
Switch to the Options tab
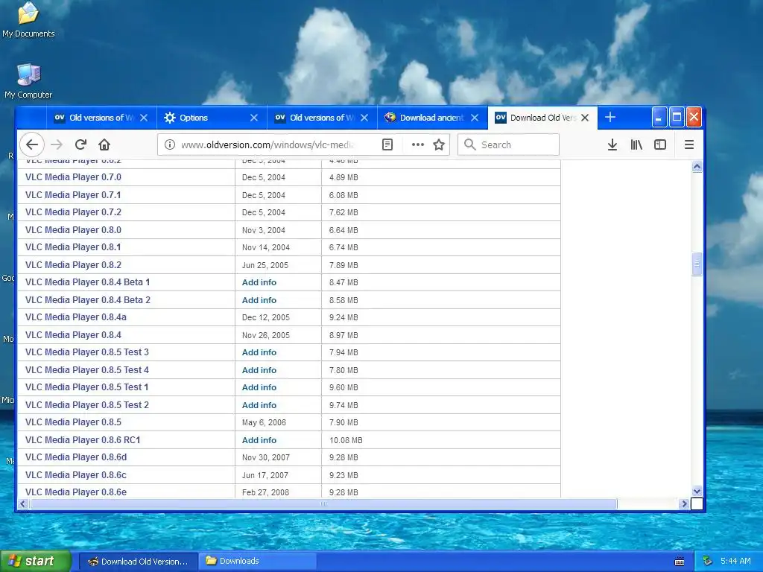point(212,118)
